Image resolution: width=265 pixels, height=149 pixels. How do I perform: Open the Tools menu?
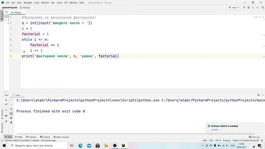pos(59,2)
